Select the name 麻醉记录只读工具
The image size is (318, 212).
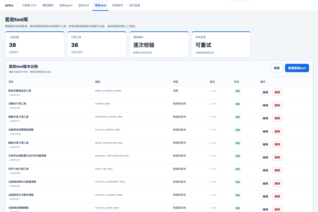pyautogui.click(x=19, y=117)
